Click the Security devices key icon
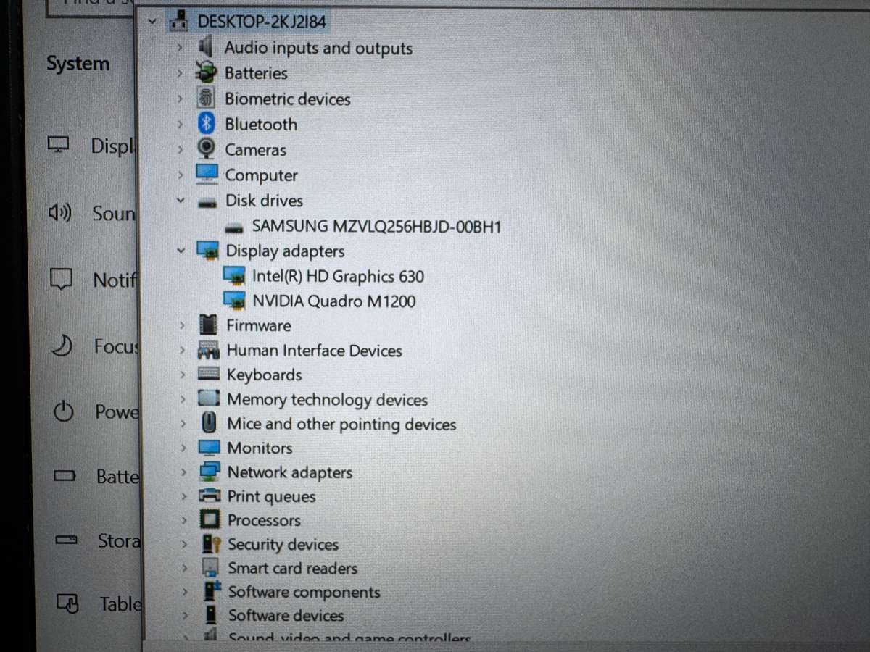The image size is (870, 652). click(208, 544)
